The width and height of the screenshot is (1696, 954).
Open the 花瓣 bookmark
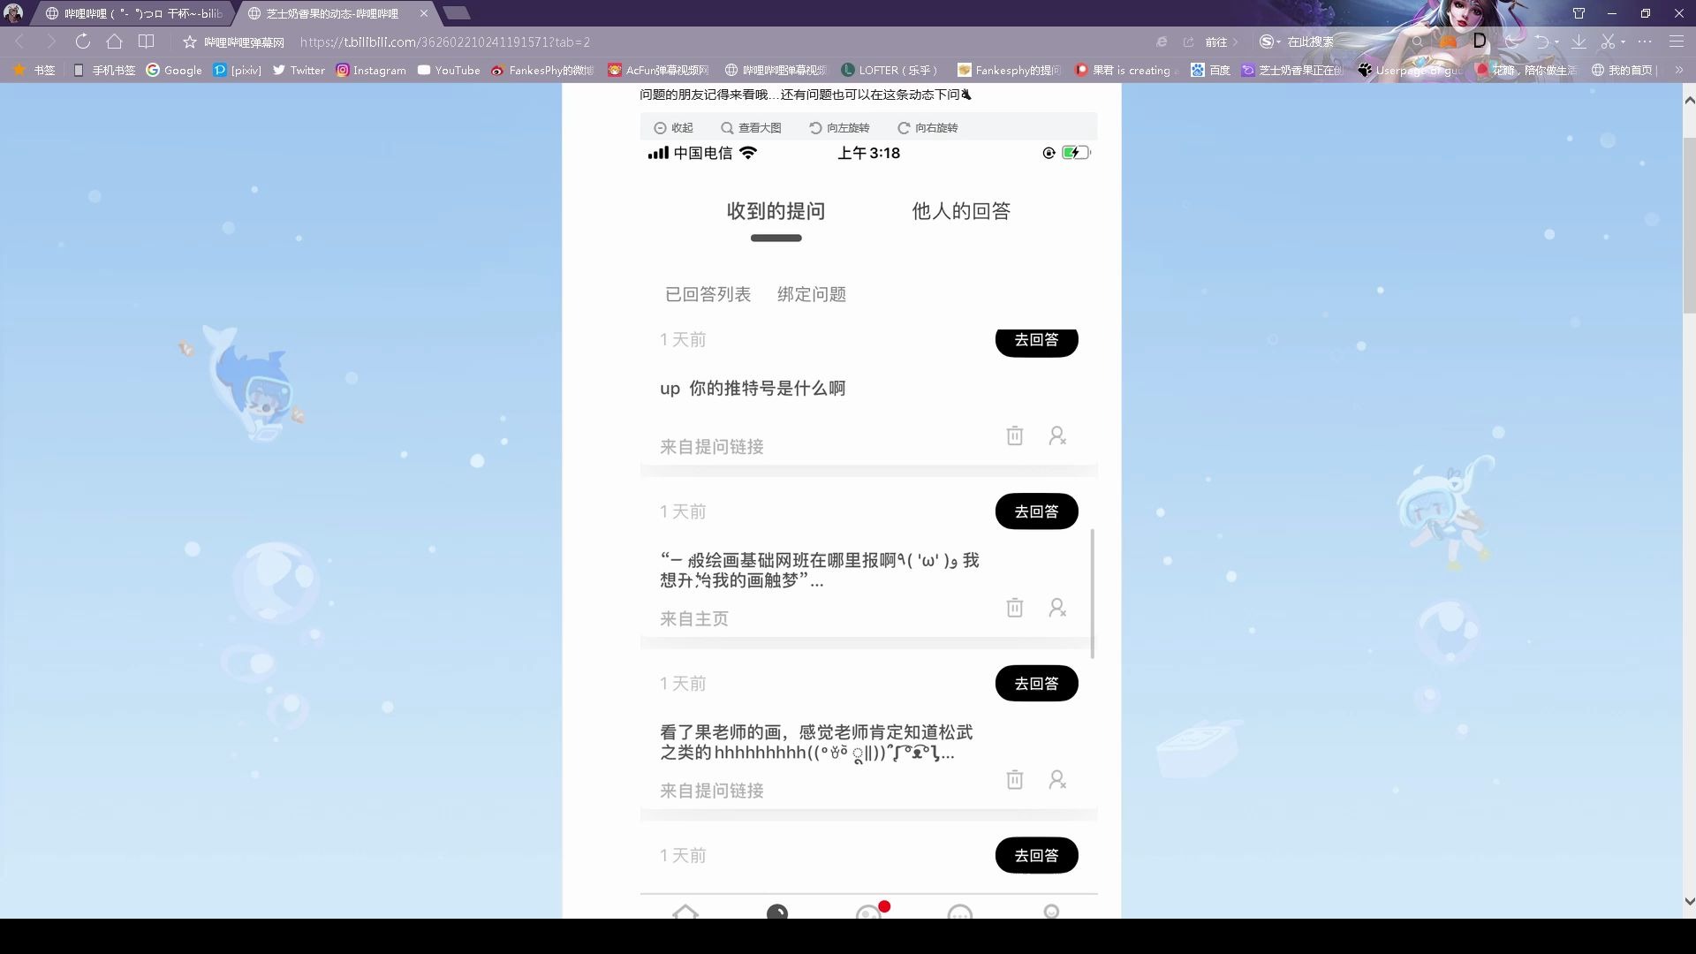[1526, 70]
